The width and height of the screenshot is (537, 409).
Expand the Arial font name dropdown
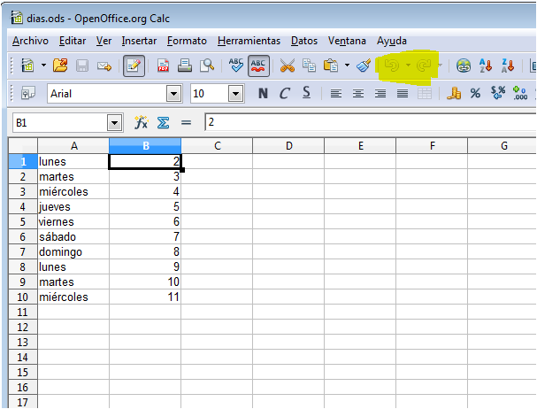[x=174, y=94]
